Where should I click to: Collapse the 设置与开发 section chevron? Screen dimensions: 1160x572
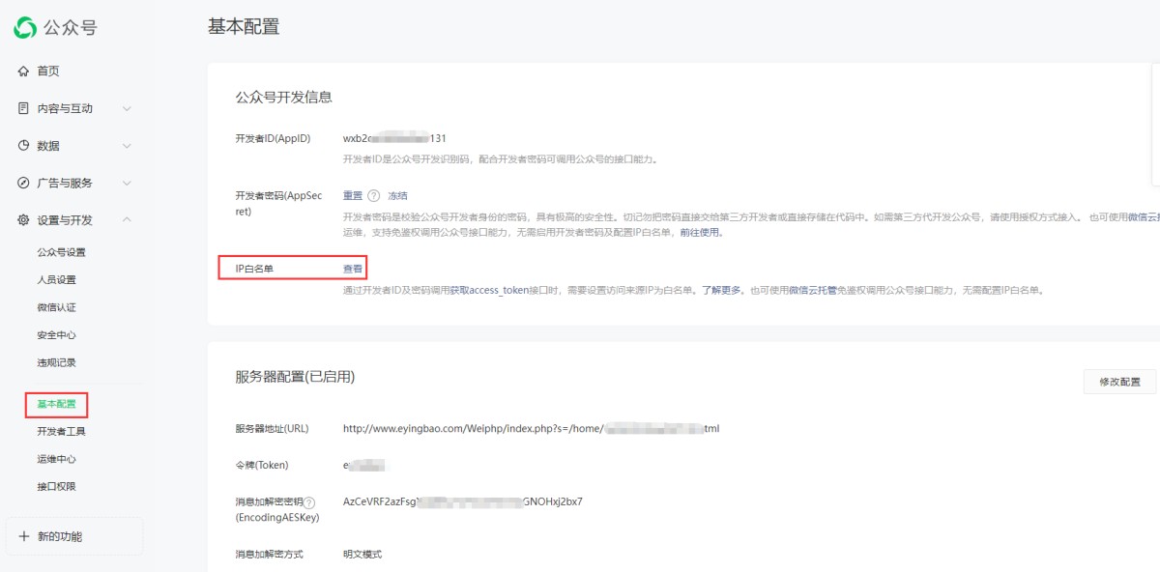127,220
